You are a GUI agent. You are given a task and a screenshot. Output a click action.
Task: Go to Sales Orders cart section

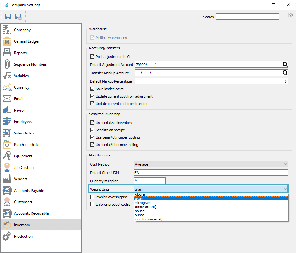click(x=24, y=133)
